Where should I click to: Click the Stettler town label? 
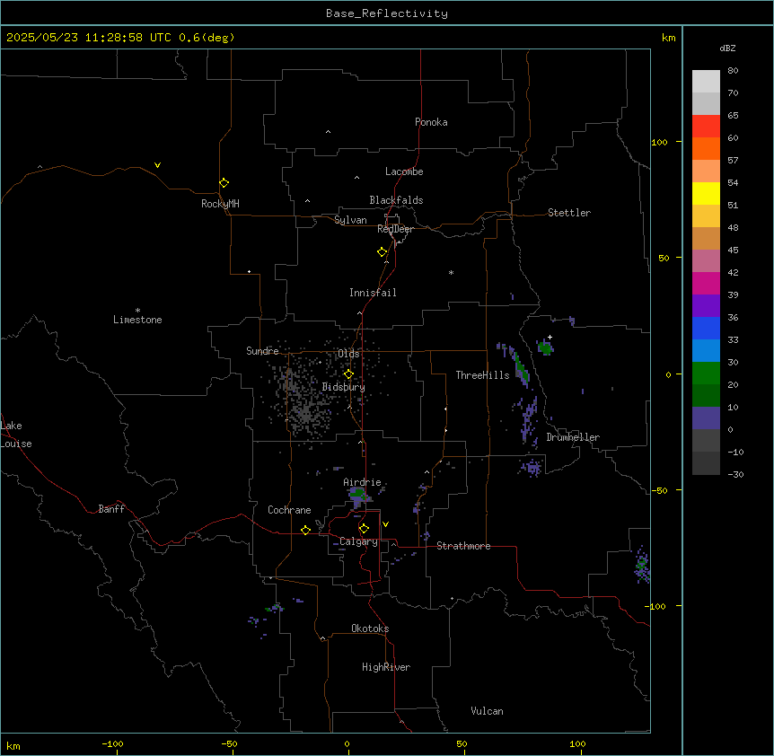pos(569,213)
